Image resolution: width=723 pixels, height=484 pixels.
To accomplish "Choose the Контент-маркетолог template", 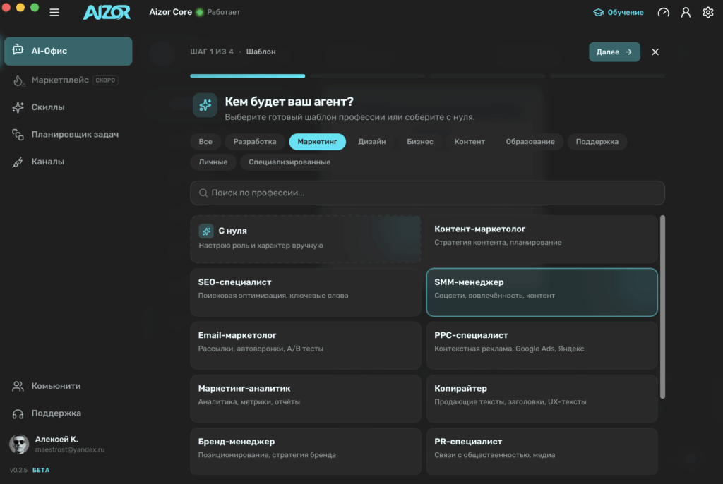I will pyautogui.click(x=542, y=239).
